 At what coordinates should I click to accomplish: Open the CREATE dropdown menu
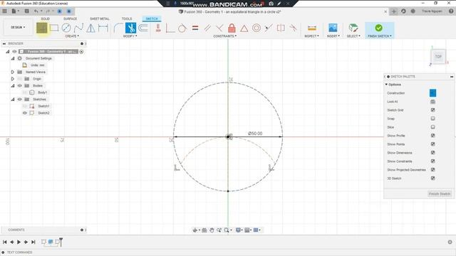tap(72, 36)
